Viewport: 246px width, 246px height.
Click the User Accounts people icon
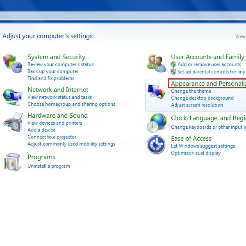point(157,64)
